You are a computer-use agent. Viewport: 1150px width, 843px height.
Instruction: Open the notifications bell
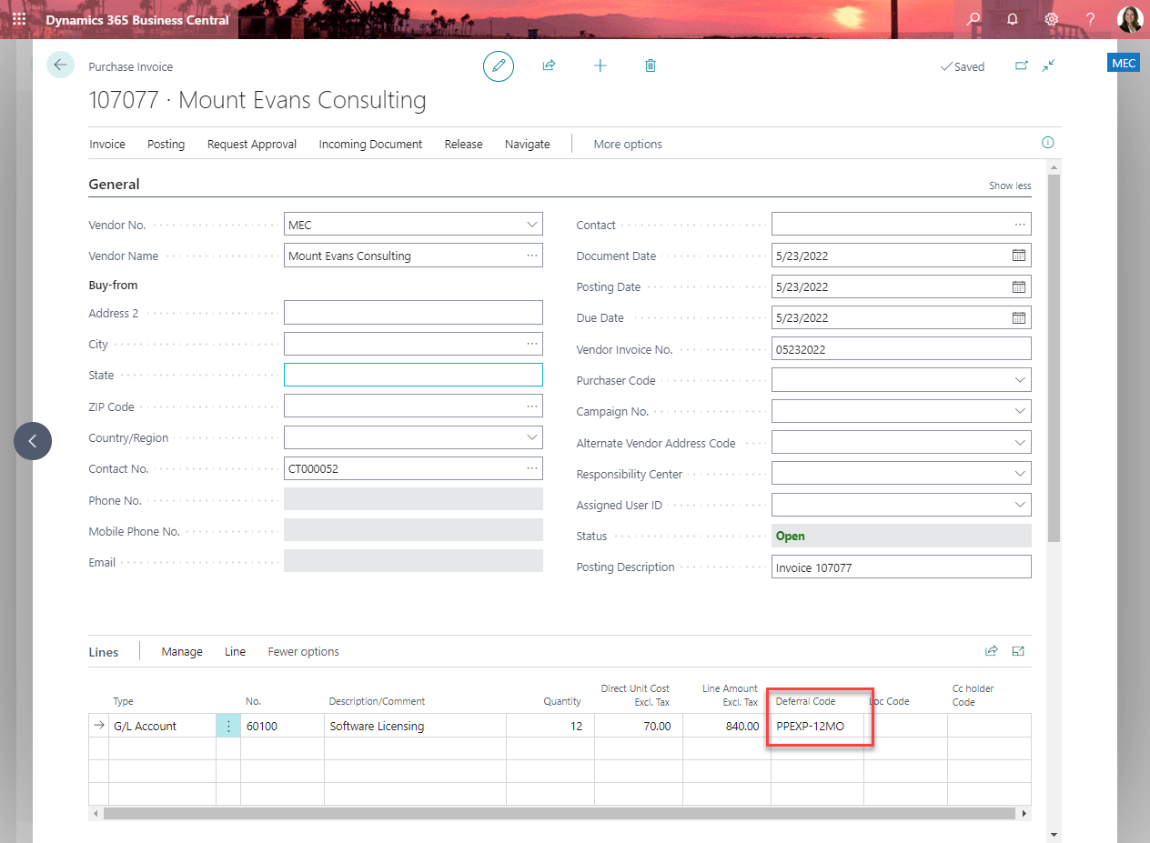[x=1013, y=19]
